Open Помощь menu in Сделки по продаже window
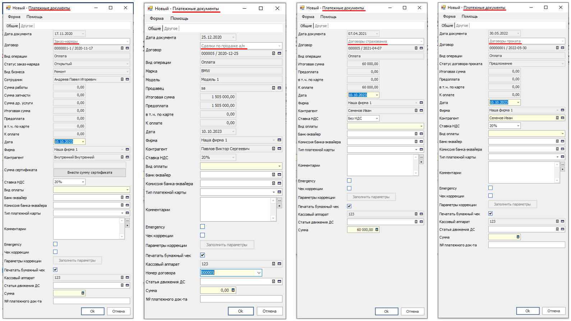This screenshot has height=321, width=571. 179,18
